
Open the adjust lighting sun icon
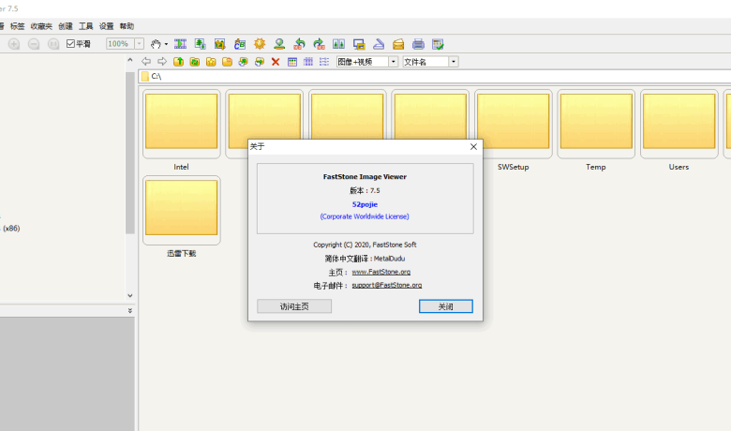pyautogui.click(x=260, y=44)
